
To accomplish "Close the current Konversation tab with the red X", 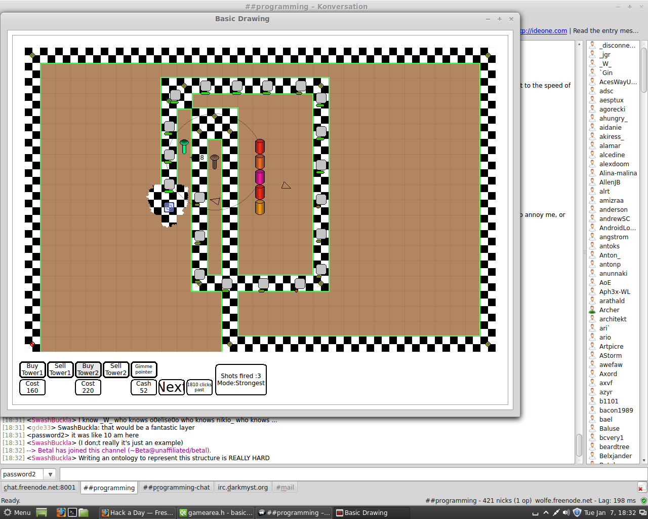I will point(641,488).
